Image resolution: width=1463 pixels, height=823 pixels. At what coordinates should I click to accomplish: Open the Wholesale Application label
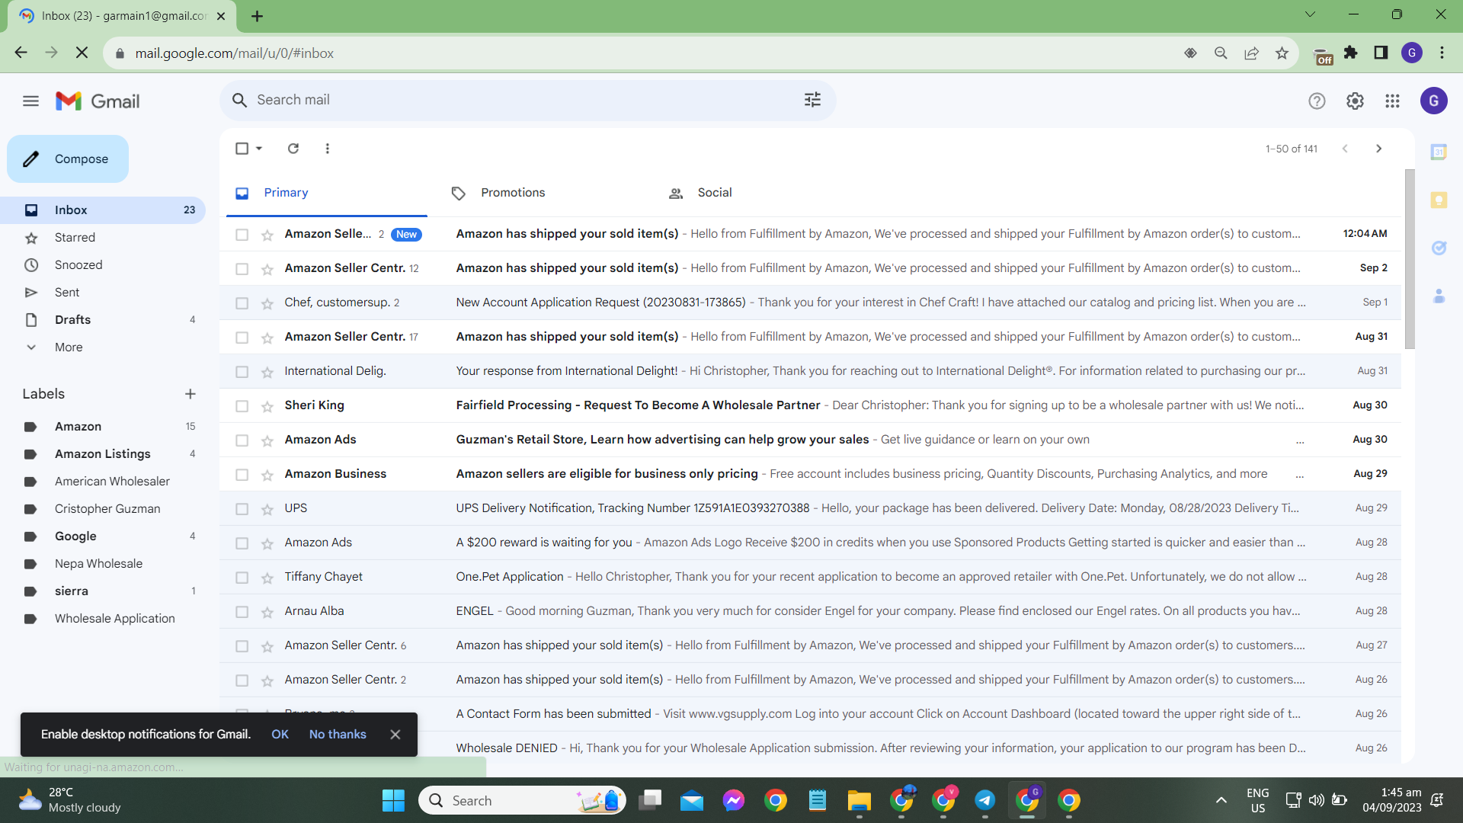(103, 619)
